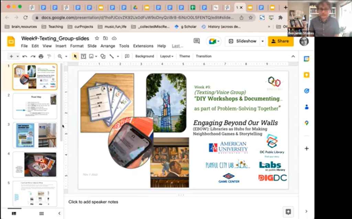Reload the browser page

tap(25, 18)
